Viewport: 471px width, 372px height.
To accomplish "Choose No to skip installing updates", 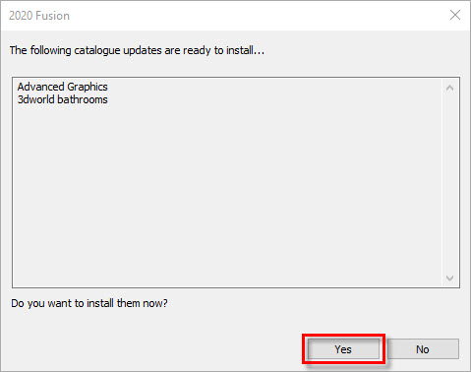I will [423, 349].
